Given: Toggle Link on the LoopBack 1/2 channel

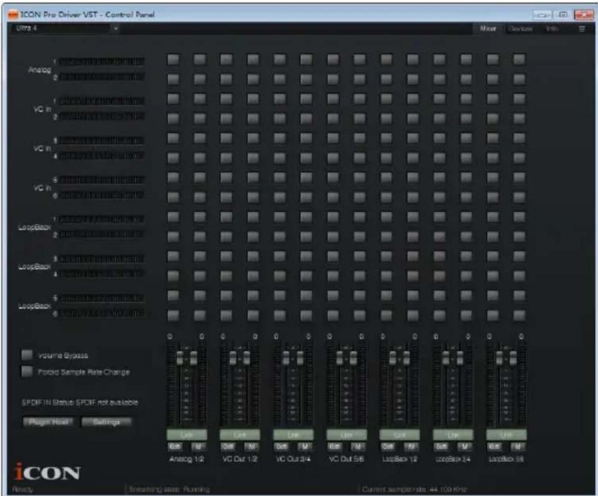Looking at the screenshot, I should 399,434.
